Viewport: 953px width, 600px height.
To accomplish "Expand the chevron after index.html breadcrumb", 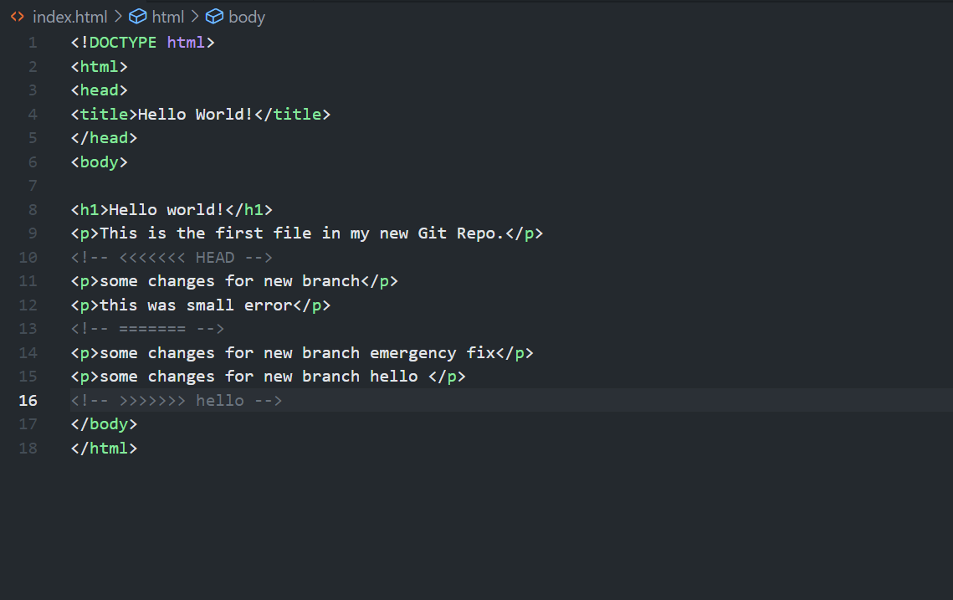I will tap(119, 17).
